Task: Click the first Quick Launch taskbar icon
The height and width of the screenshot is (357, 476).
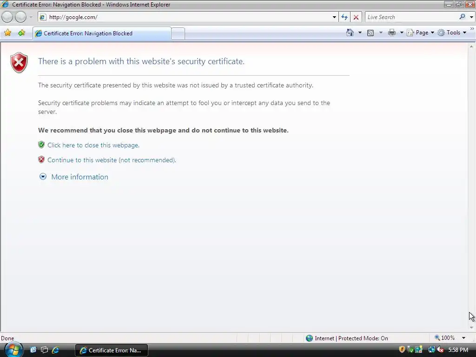Action: 33,350
